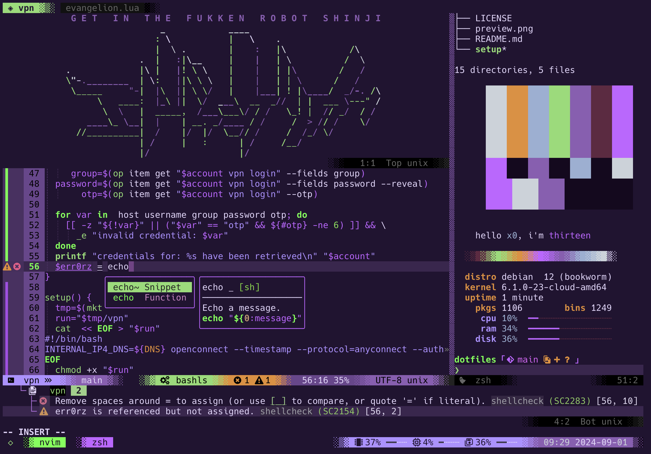Viewport: 651px width, 454px height.
Task: Select the nvim tmux window
Action: point(50,442)
